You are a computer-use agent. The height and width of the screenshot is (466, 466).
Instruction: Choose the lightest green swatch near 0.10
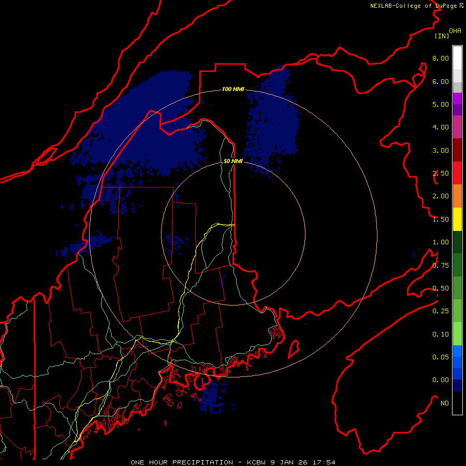(x=457, y=334)
